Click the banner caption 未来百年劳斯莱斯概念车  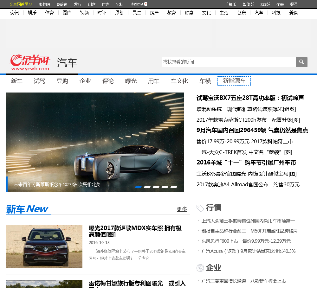[57, 184]
